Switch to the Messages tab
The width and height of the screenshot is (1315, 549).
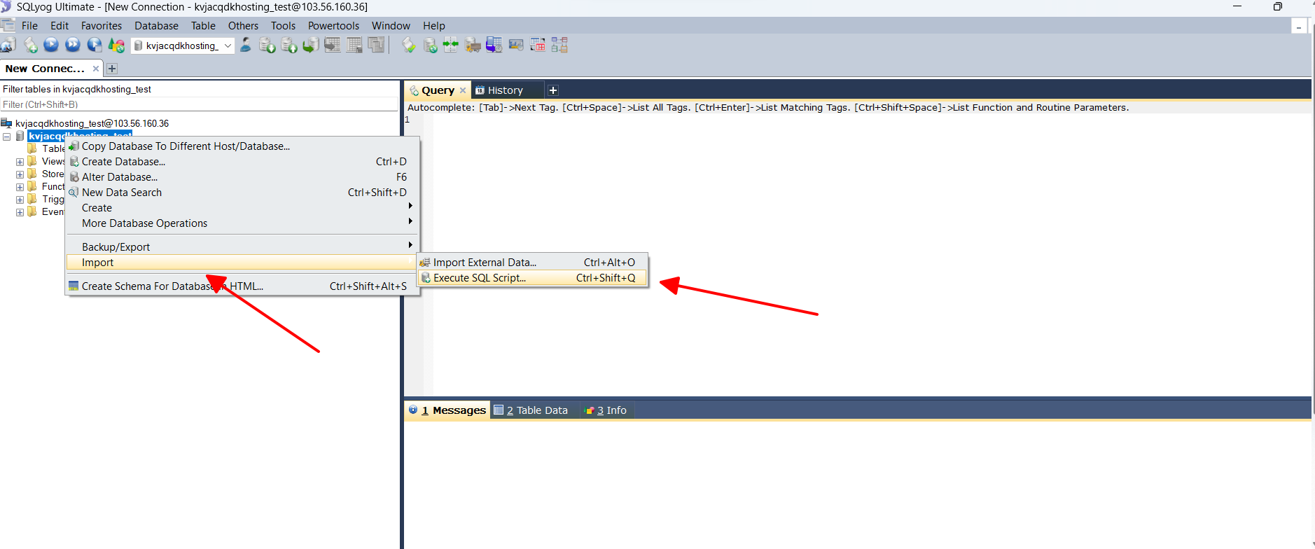pos(448,410)
